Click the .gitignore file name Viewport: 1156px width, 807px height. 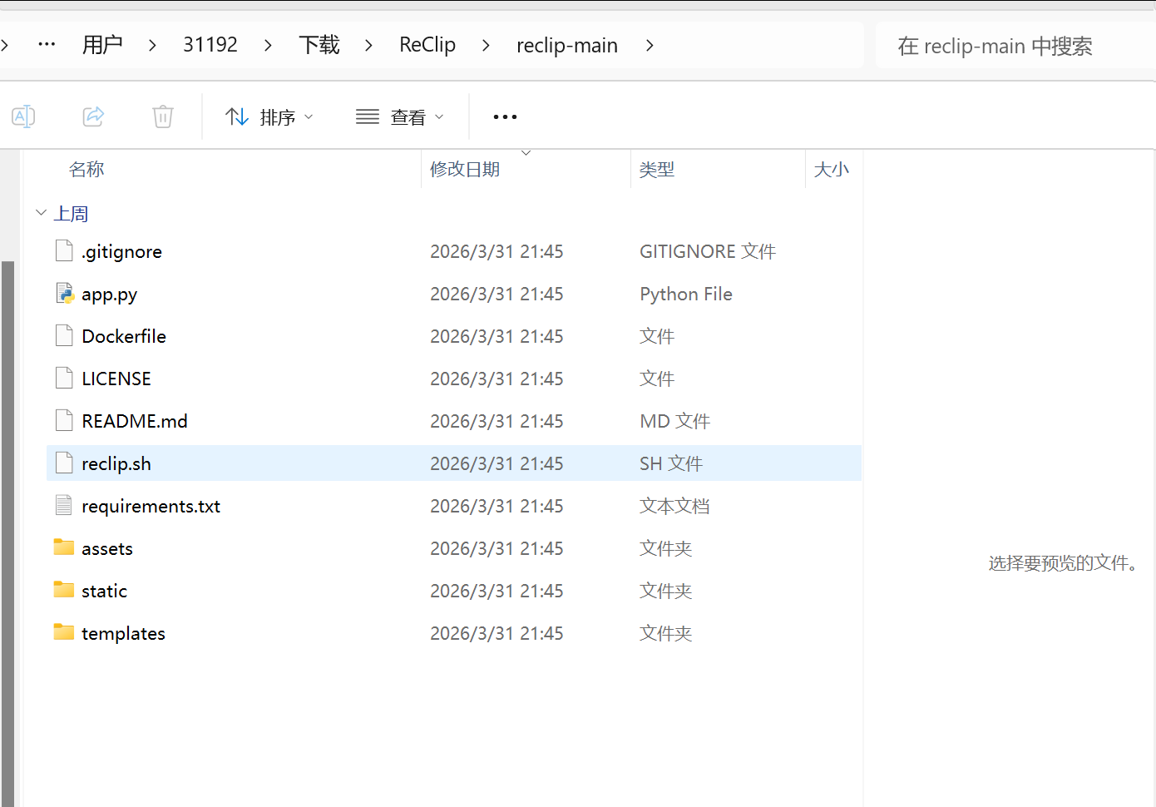point(121,252)
